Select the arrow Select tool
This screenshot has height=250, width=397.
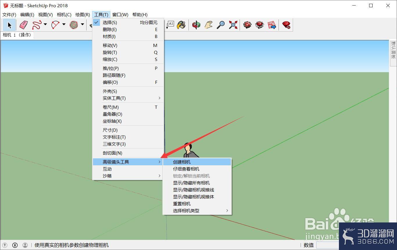(9, 25)
